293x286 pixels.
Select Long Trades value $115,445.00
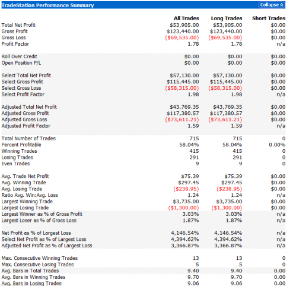pos(226,81)
